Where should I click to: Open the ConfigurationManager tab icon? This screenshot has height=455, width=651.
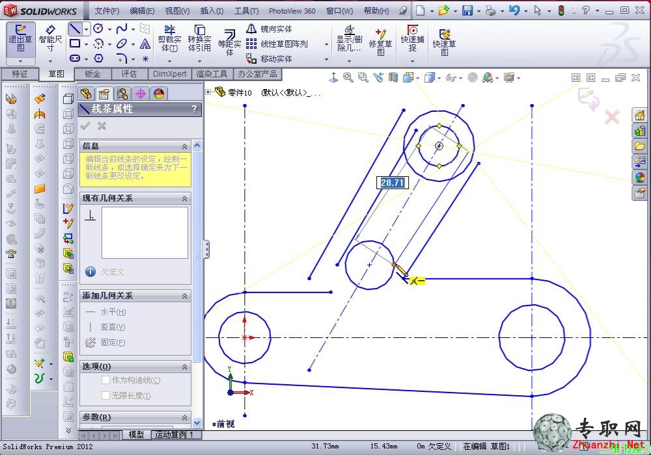(x=122, y=94)
